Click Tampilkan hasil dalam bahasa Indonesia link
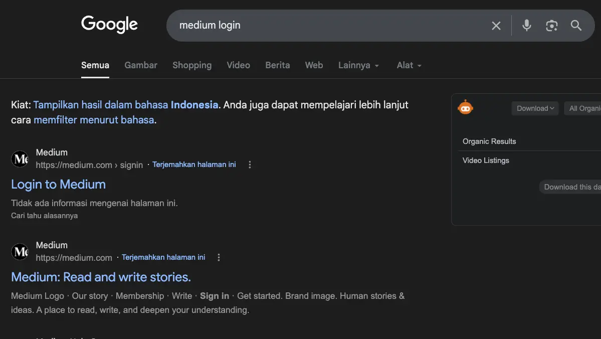This screenshot has height=339, width=601. point(126,105)
